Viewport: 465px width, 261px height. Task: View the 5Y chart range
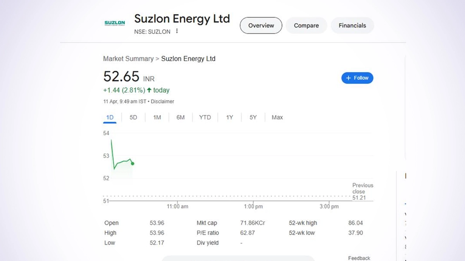tap(253, 117)
